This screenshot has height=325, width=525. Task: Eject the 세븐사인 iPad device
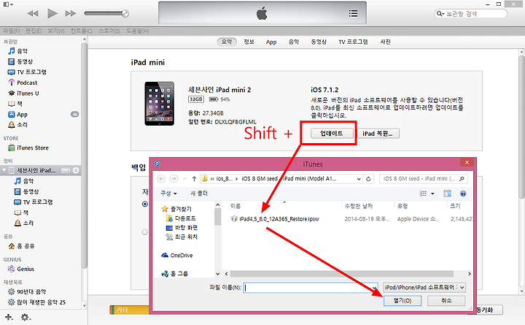76,170
